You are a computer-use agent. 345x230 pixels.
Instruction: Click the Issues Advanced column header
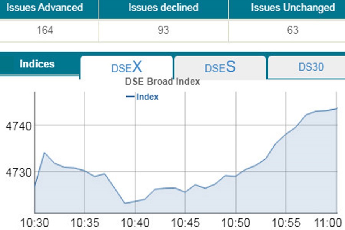45,7
